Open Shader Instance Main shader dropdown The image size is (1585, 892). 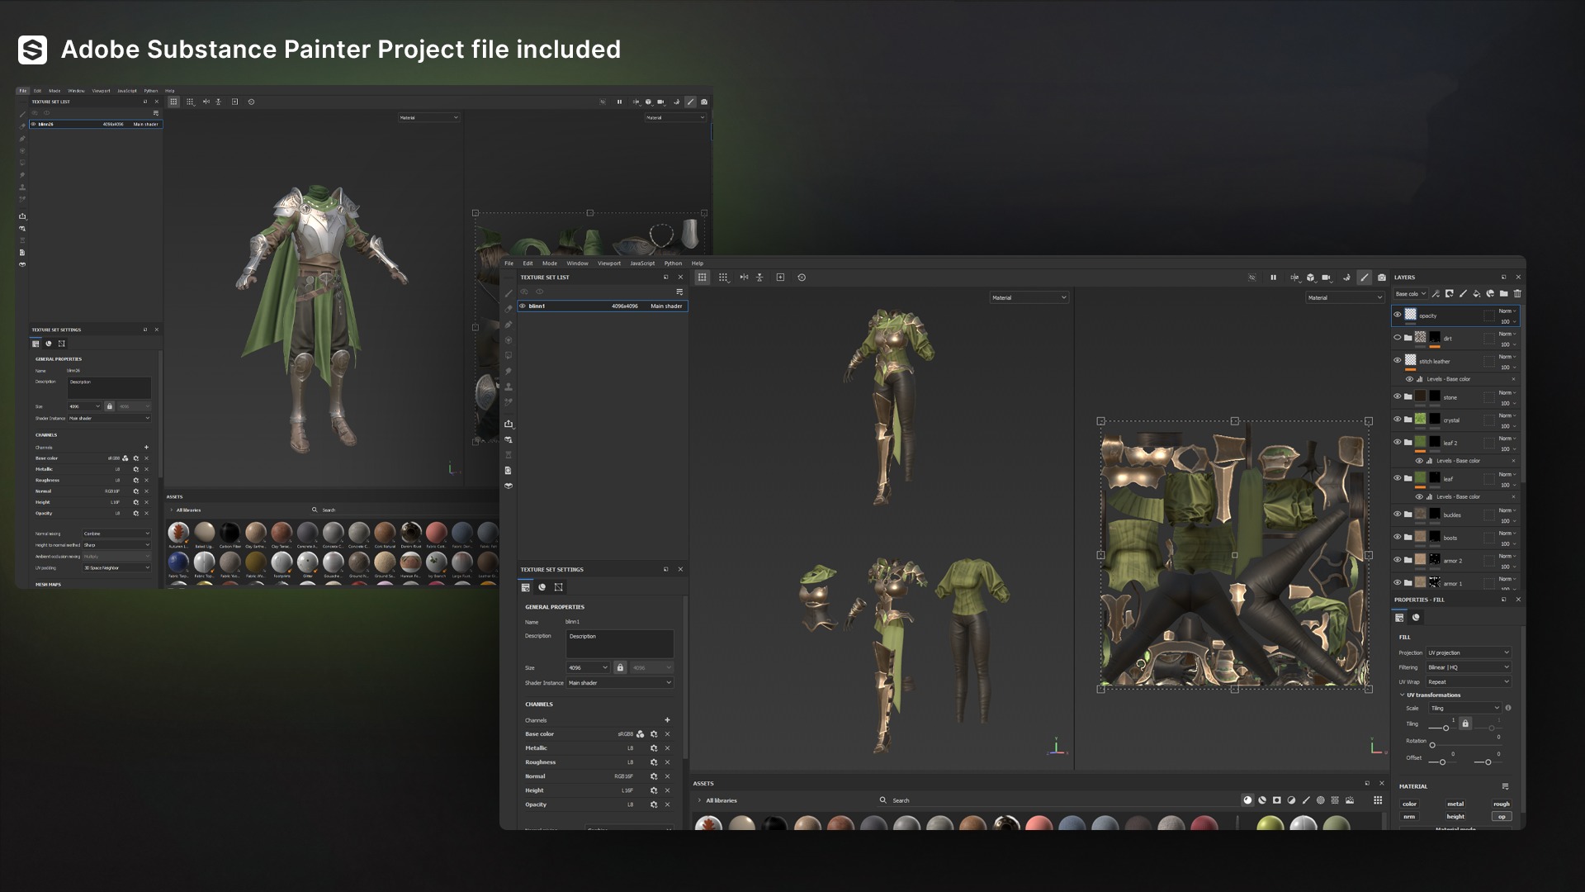click(x=620, y=683)
